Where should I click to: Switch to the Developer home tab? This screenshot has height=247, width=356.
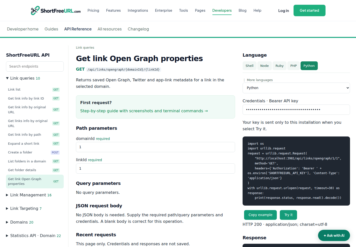pyautogui.click(x=23, y=29)
